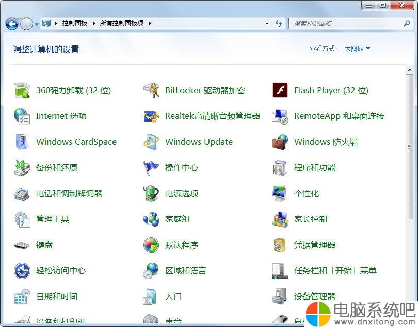
Task: Click the 默认程序 icon
Action: click(151, 245)
